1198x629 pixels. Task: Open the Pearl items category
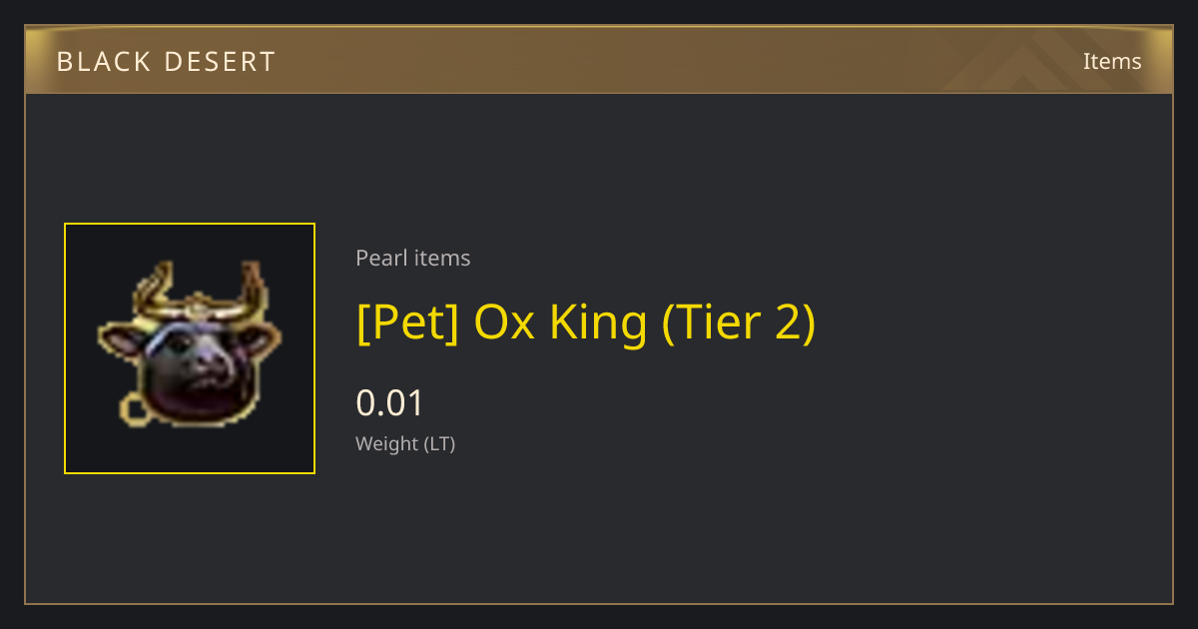(x=412, y=258)
